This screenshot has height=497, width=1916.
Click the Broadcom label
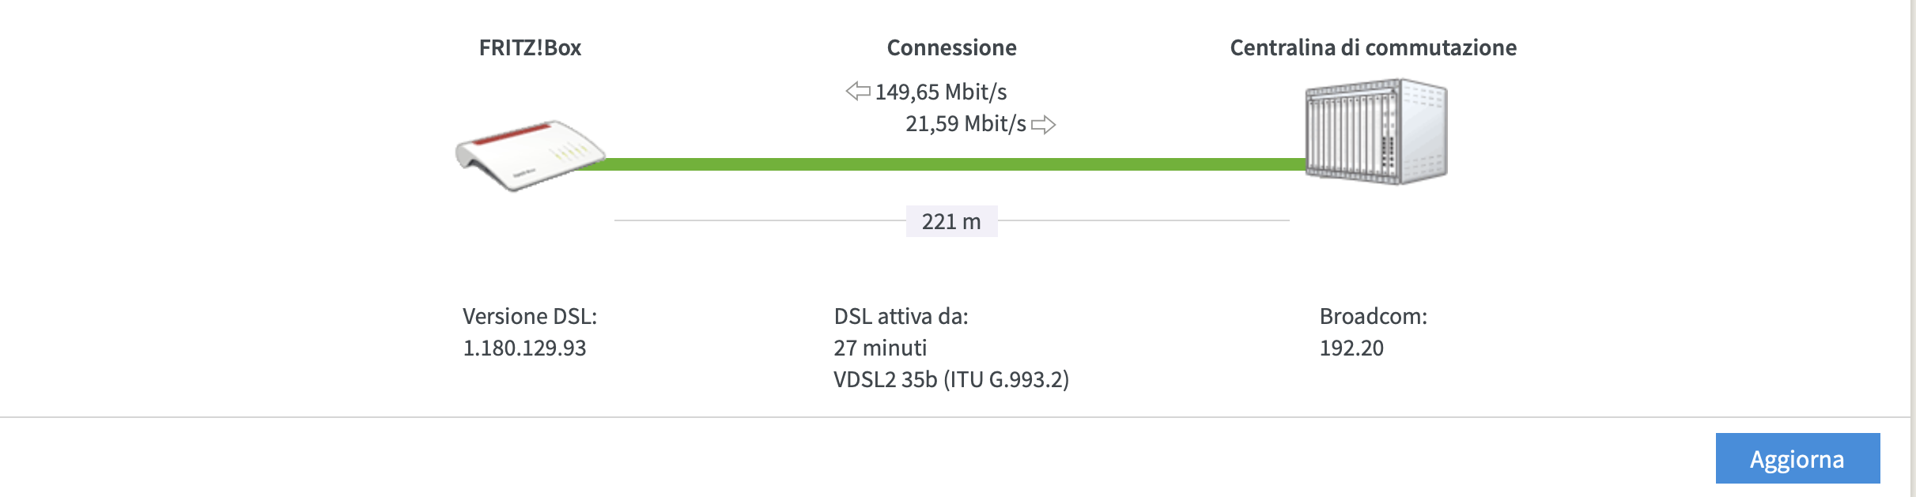(1373, 316)
